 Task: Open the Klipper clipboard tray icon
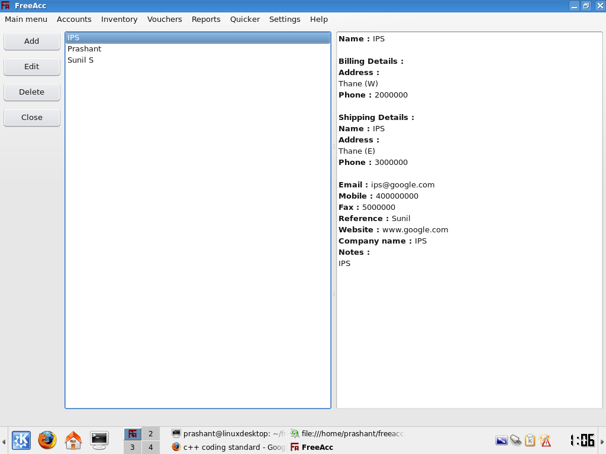530,440
